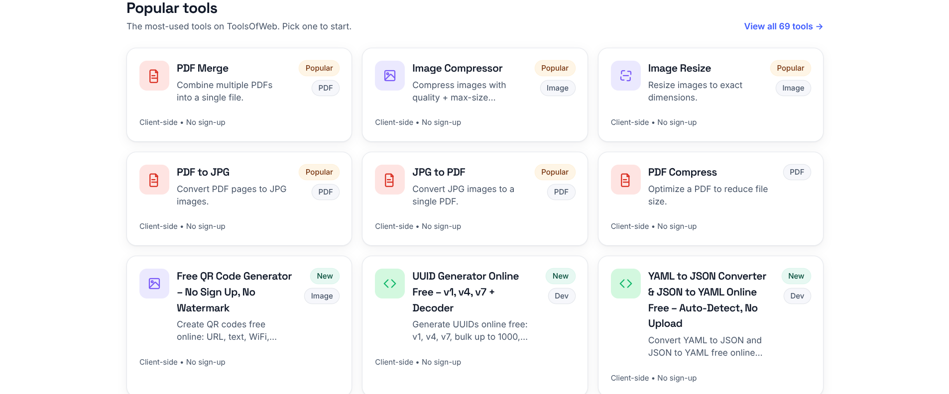Click the PDF tag on PDF Merge card
This screenshot has width=949, height=394.
pos(326,88)
